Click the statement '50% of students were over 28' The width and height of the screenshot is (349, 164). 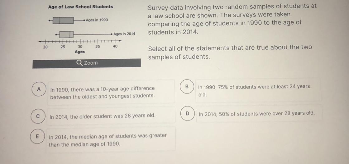(x=257, y=113)
